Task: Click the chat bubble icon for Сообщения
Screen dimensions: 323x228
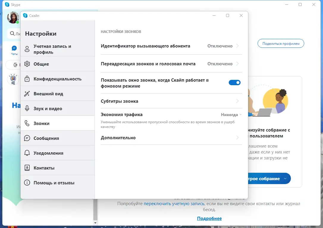Action: 27,138
